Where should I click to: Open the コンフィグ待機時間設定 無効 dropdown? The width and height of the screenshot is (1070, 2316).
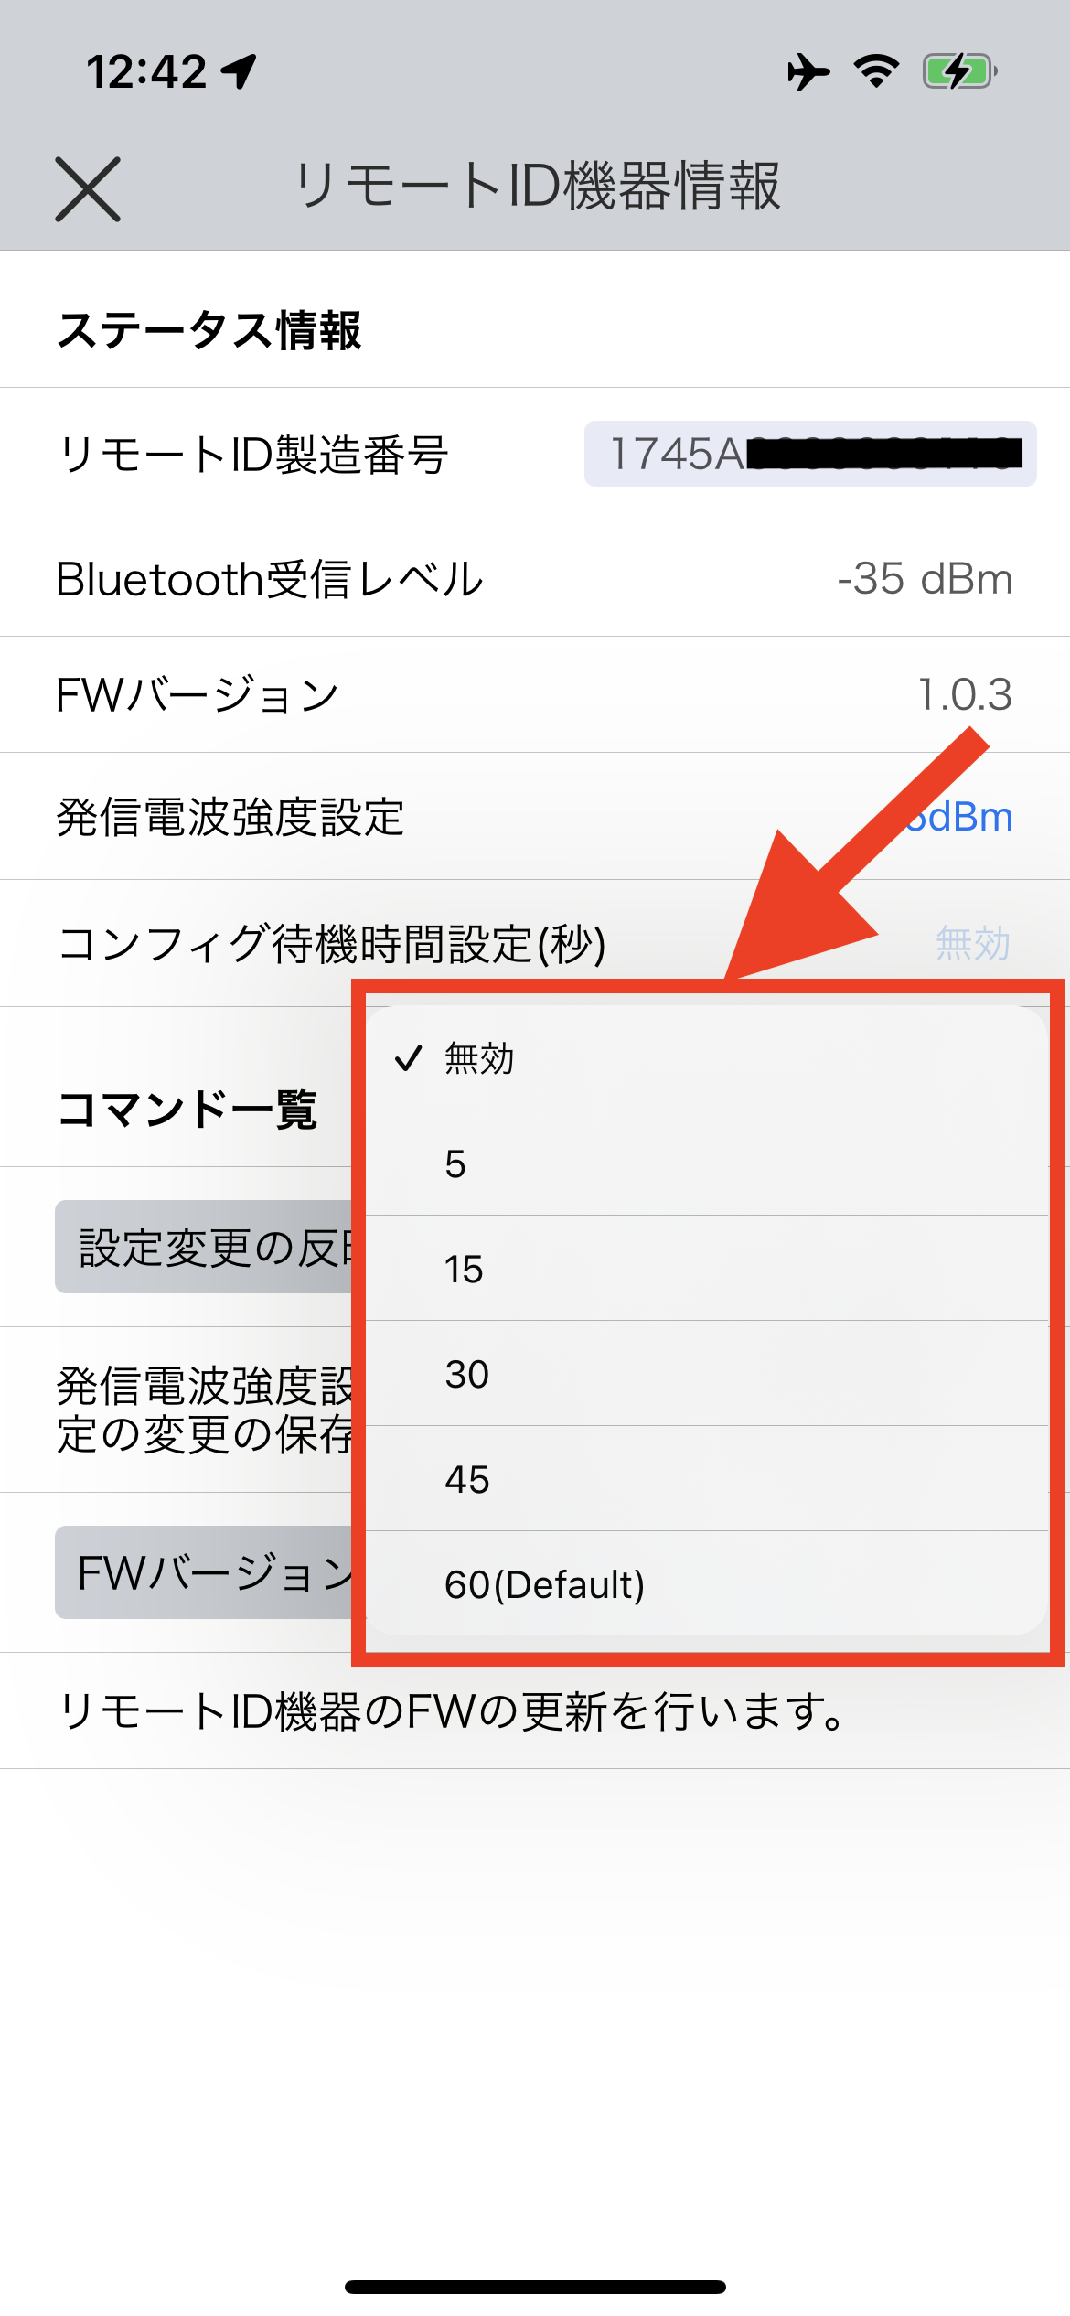pos(973,943)
